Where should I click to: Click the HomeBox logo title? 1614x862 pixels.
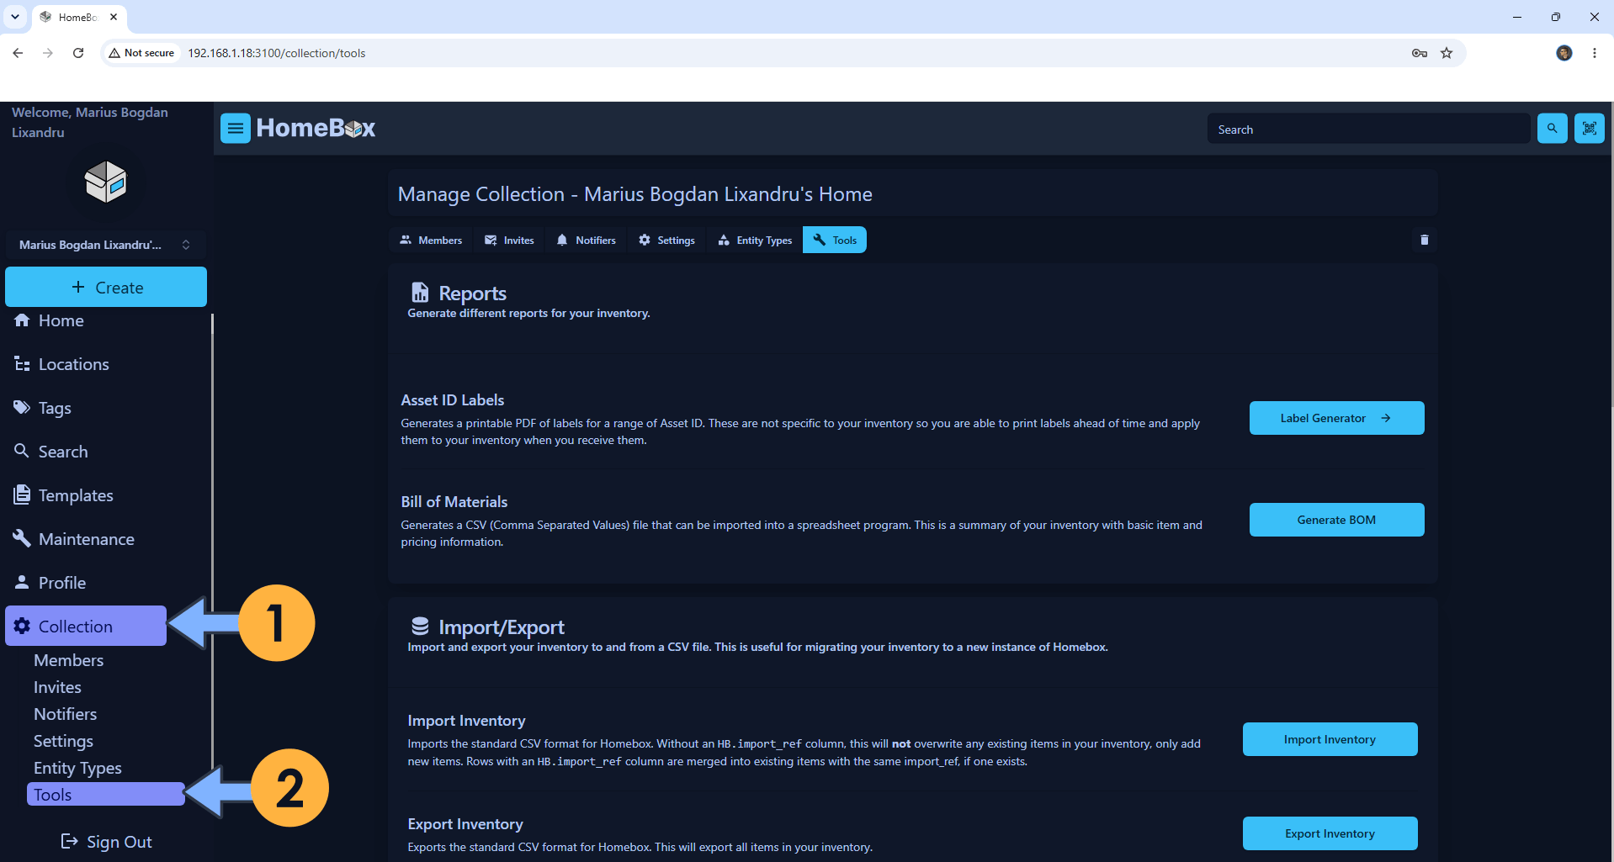pyautogui.click(x=316, y=128)
